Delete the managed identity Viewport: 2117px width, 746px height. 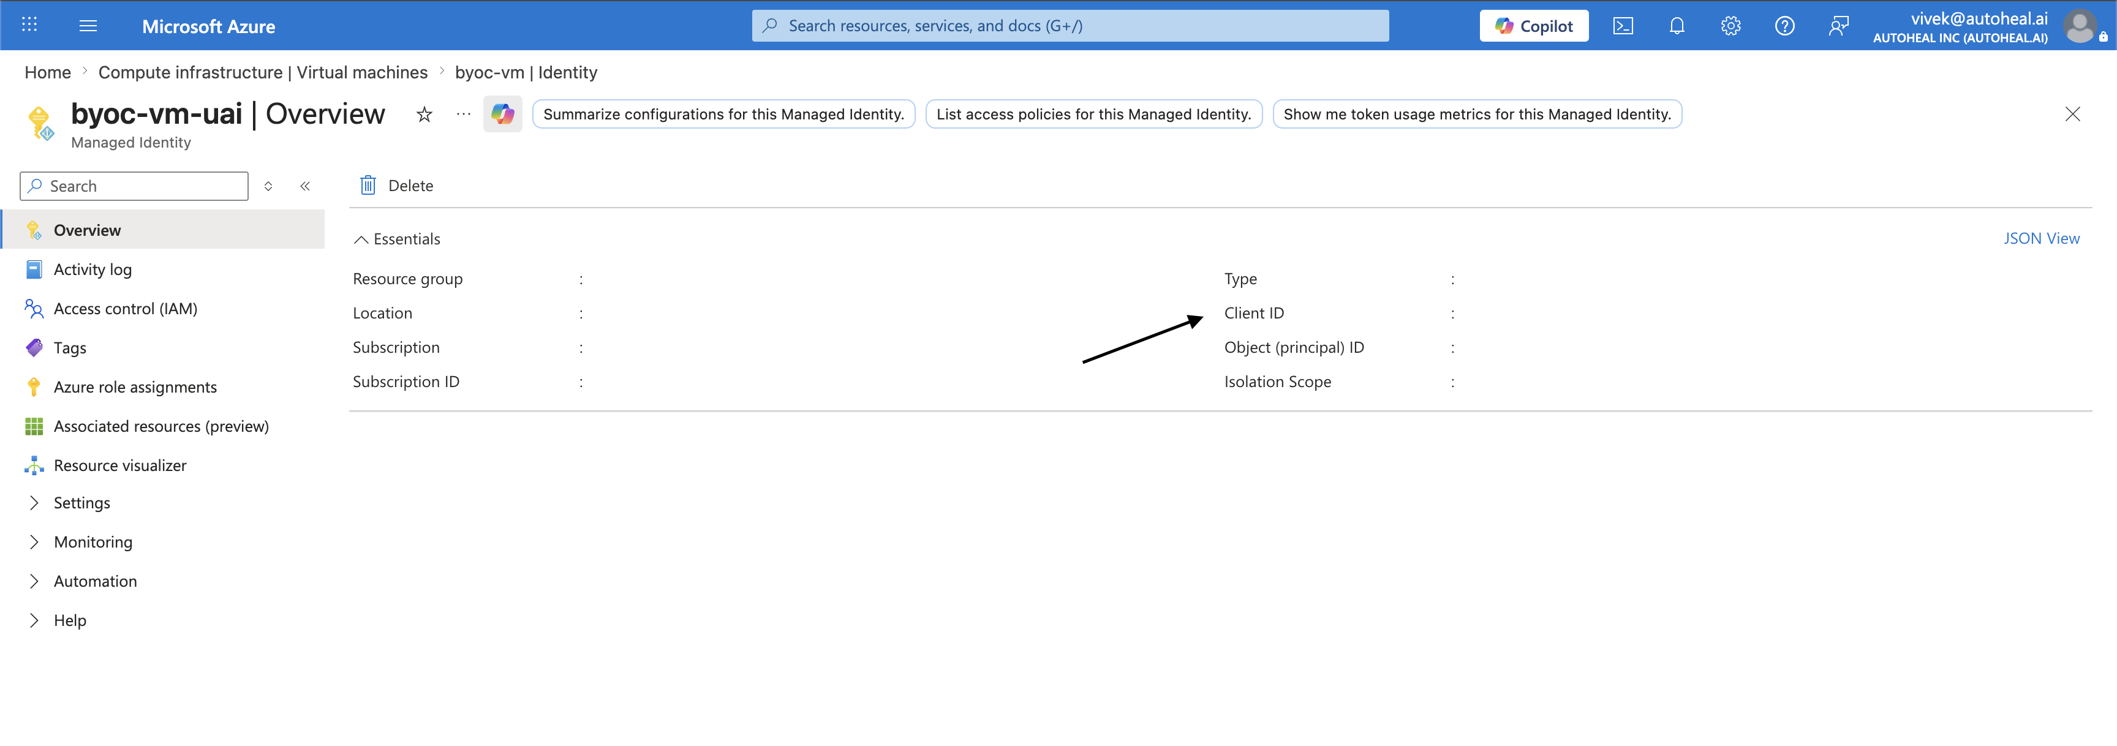[x=397, y=186]
